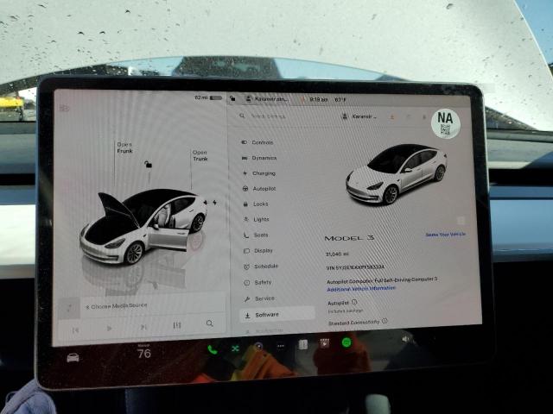Select the highlighted Software menu item

(277, 315)
